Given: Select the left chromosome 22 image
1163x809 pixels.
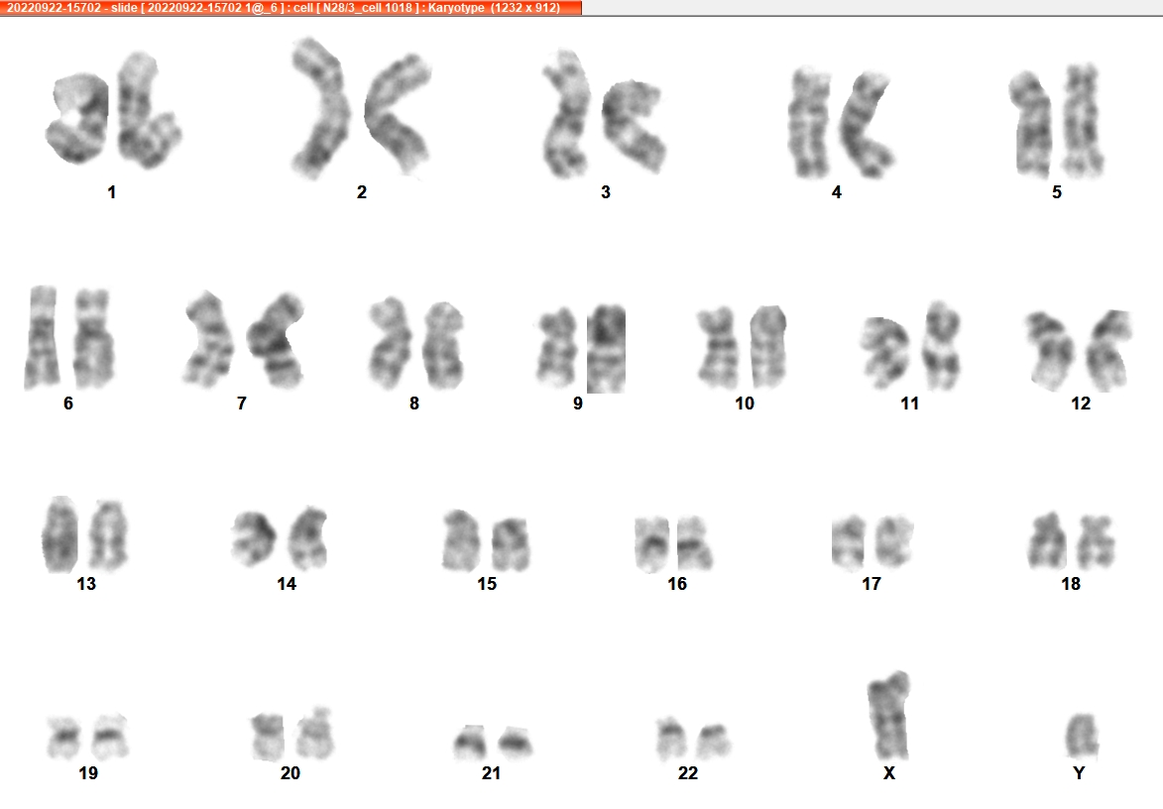Looking at the screenshot, I should click(671, 739).
